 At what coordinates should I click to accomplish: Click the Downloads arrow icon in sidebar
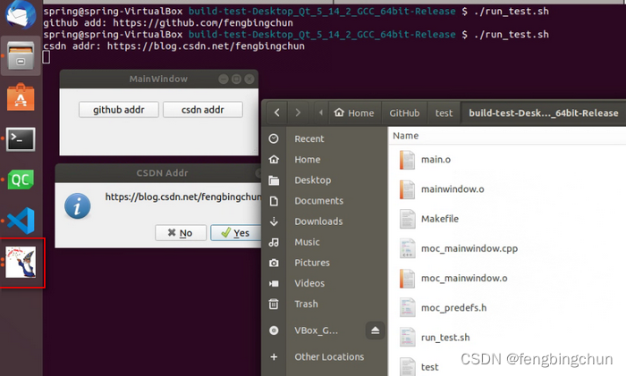click(x=274, y=221)
